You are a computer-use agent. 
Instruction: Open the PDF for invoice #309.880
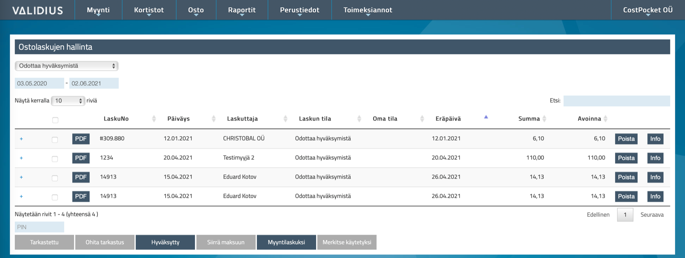point(81,139)
